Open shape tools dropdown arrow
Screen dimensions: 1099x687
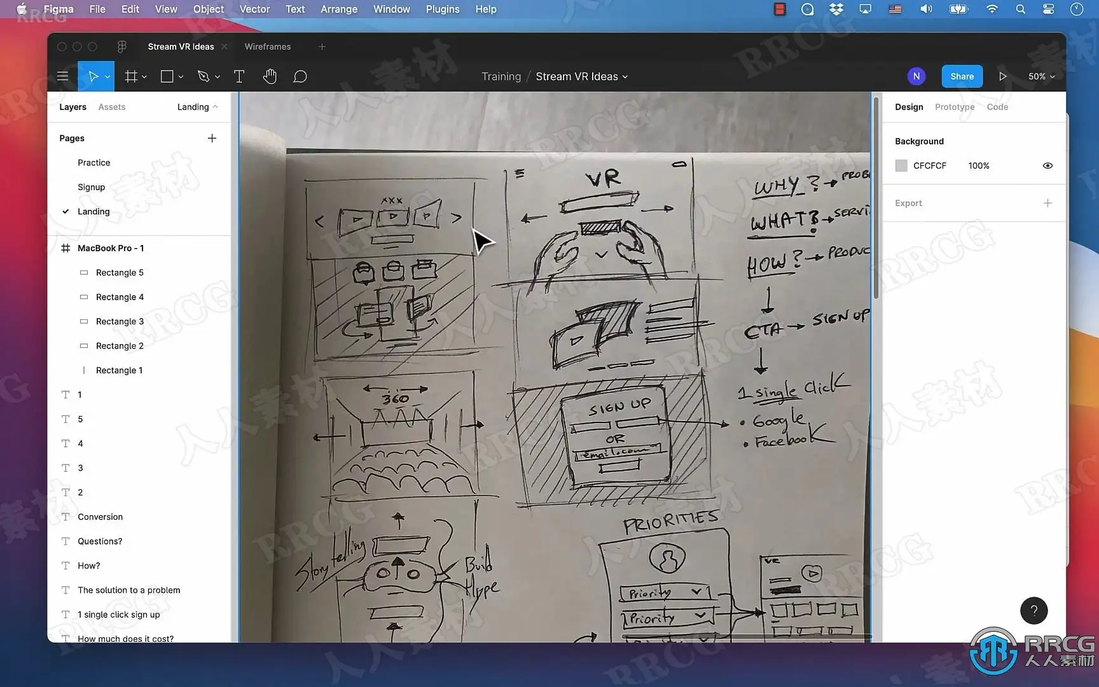(x=181, y=77)
